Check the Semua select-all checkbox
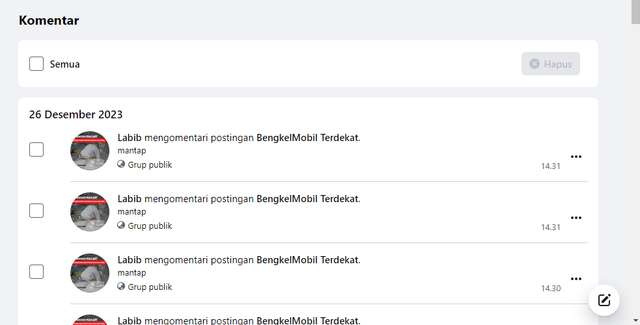Image resolution: width=640 pixels, height=325 pixels. (x=36, y=64)
